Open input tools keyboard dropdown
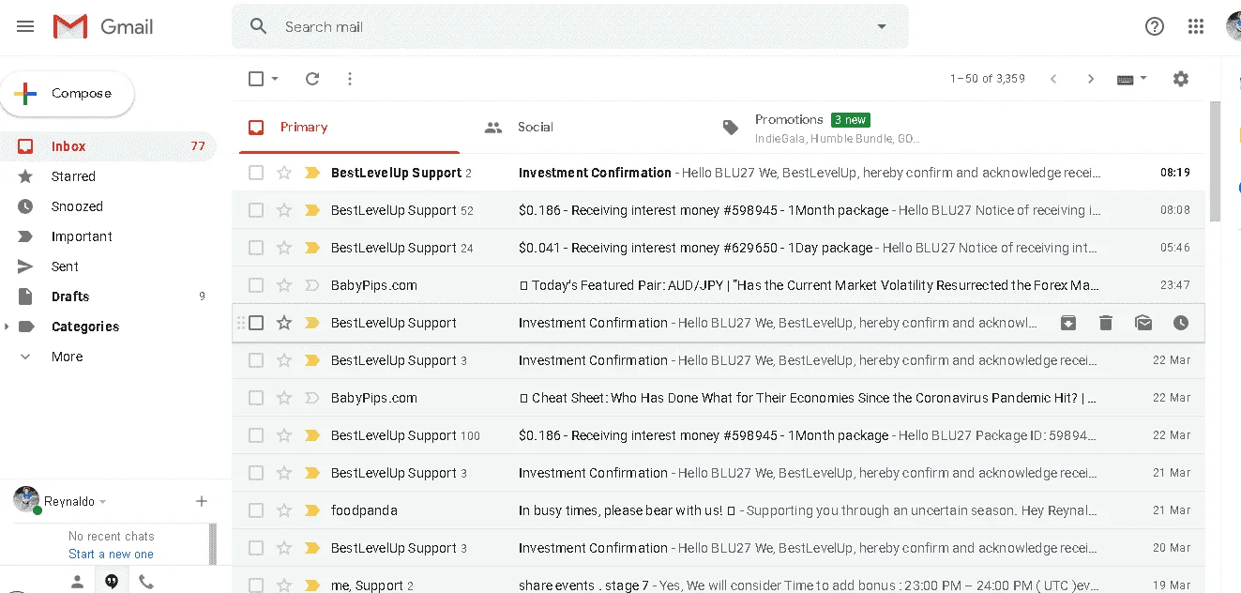This screenshot has height=593, width=1241. 1132,80
